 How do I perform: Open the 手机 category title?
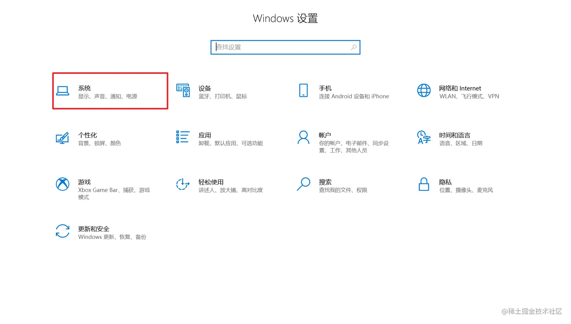coord(325,88)
